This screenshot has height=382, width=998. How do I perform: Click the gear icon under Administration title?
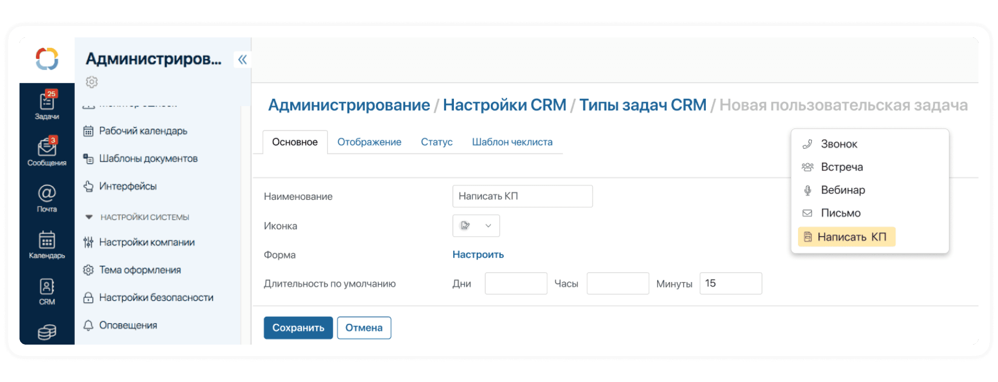(92, 82)
